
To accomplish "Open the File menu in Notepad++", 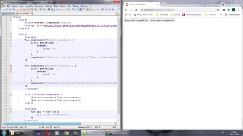I will pos(3,6).
